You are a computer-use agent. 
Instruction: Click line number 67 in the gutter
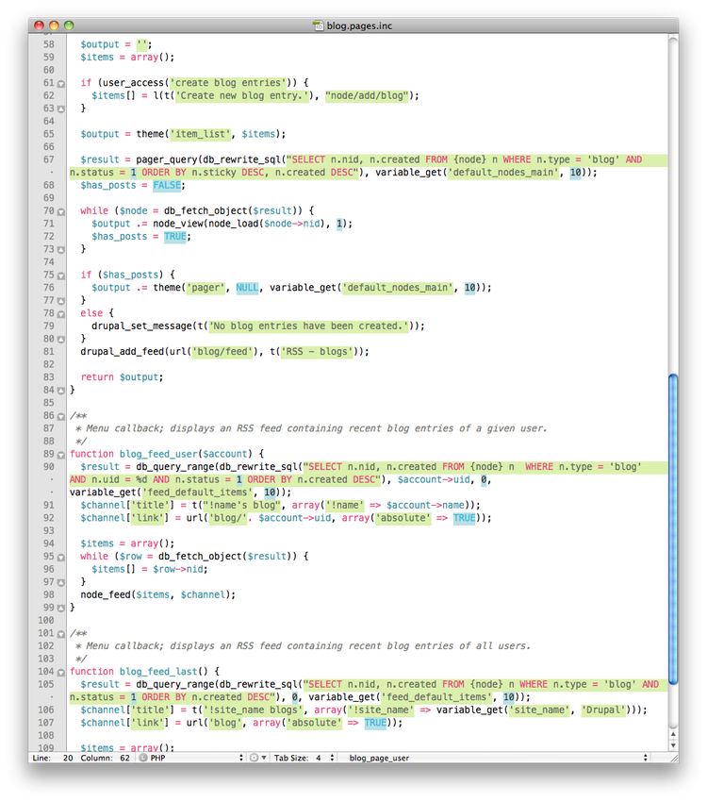tap(48, 159)
